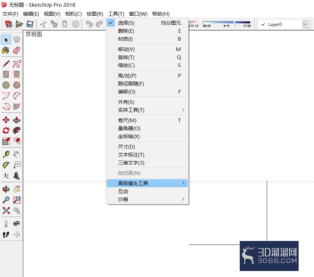This screenshot has height=277, width=314.
Task: Click the Save floppy disk icon
Action: coord(30,24)
